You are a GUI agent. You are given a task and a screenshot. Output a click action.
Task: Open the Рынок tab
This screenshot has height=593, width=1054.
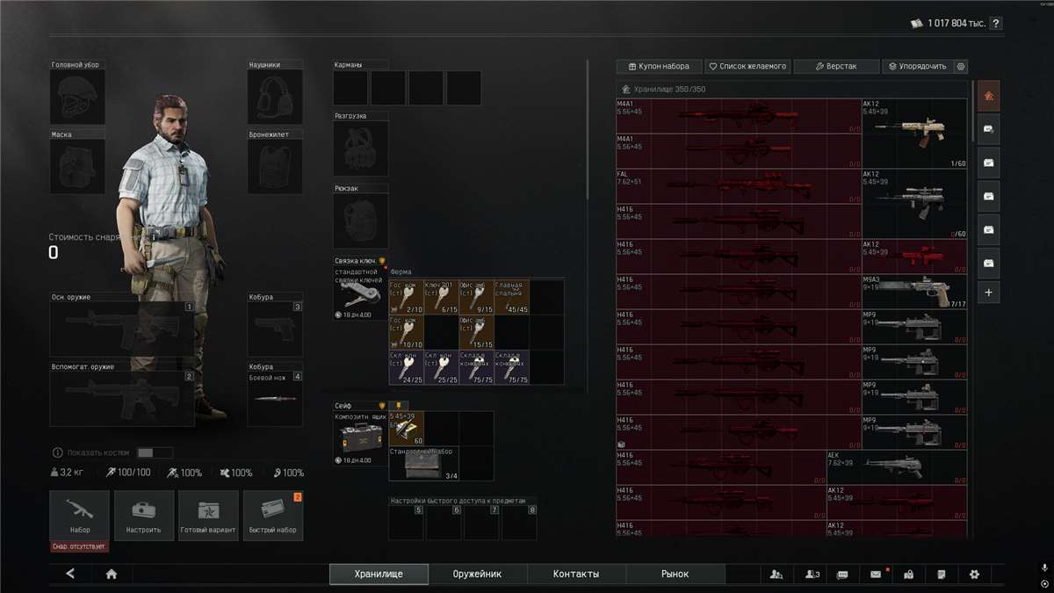pyautogui.click(x=675, y=574)
